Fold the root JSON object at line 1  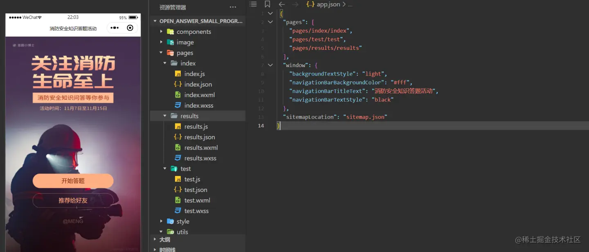coord(270,13)
